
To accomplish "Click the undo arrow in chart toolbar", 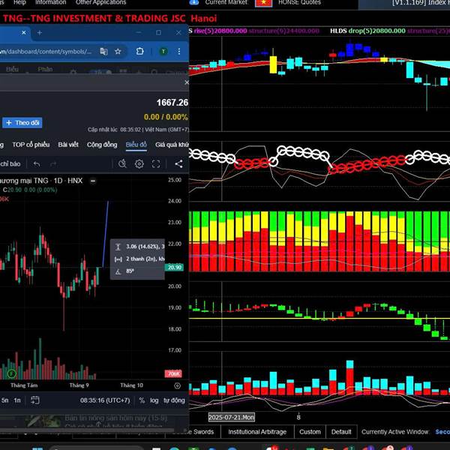I will [37, 163].
